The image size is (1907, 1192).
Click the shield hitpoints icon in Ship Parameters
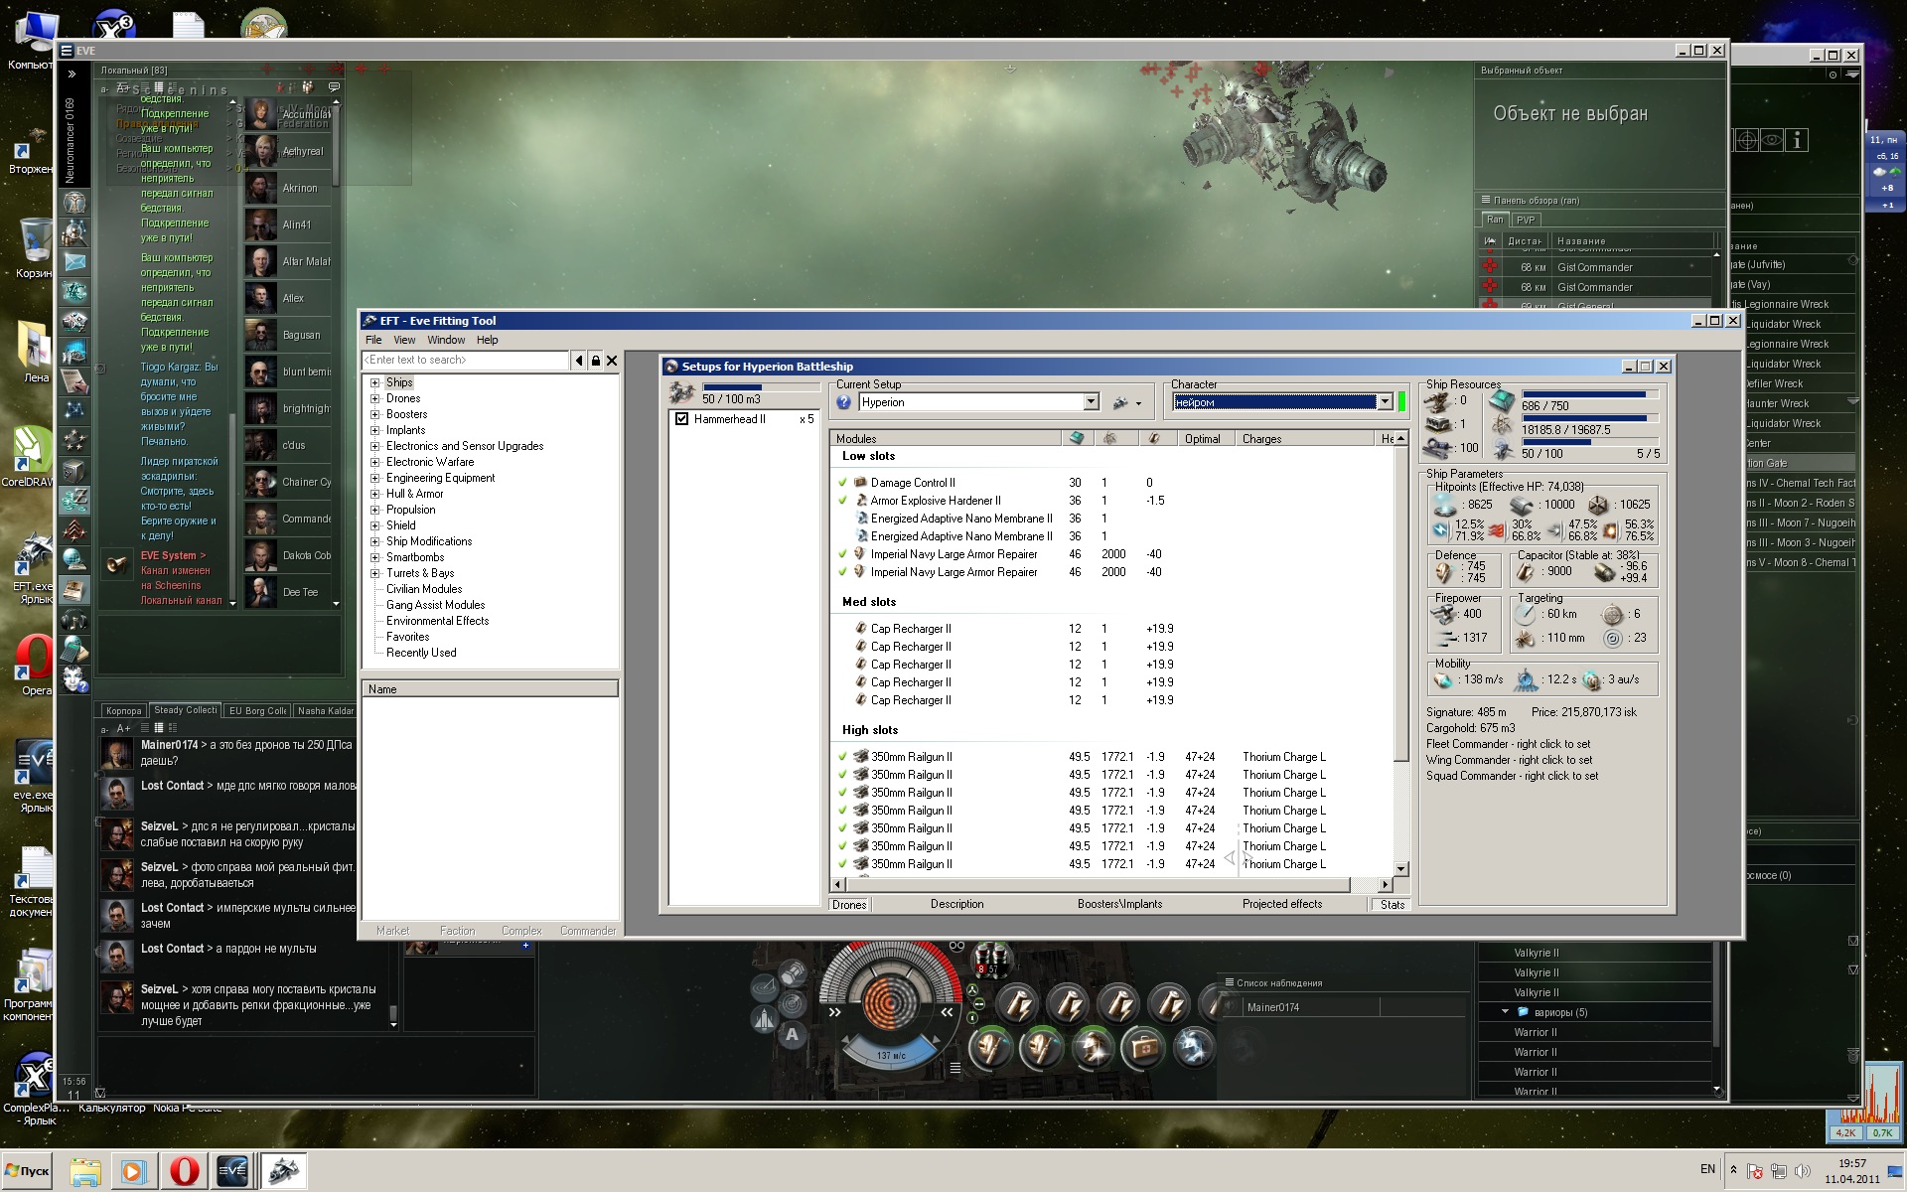[1445, 505]
